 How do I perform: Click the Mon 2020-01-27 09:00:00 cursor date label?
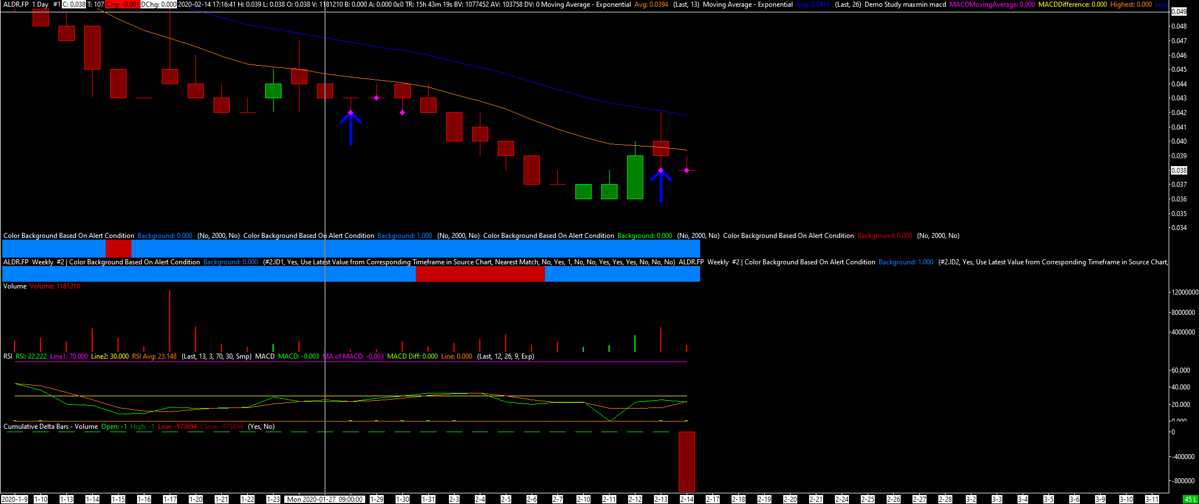[x=325, y=500]
